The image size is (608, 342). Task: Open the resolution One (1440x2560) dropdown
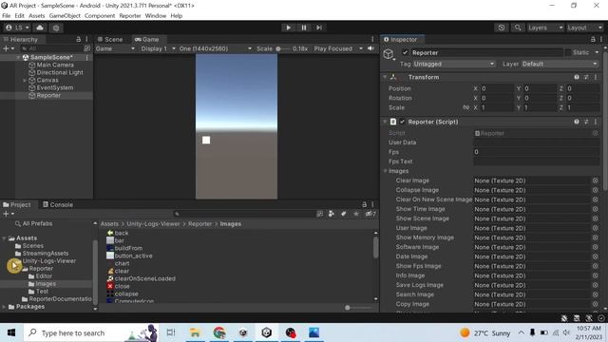tap(216, 48)
